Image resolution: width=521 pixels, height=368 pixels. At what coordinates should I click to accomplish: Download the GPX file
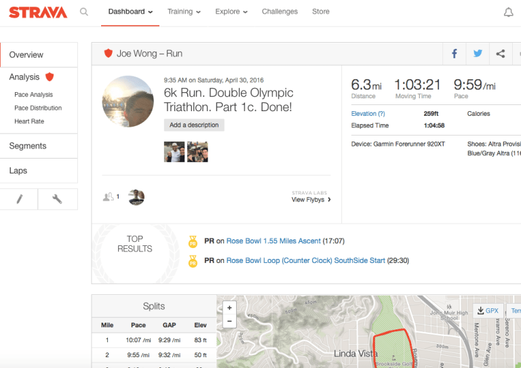point(488,310)
